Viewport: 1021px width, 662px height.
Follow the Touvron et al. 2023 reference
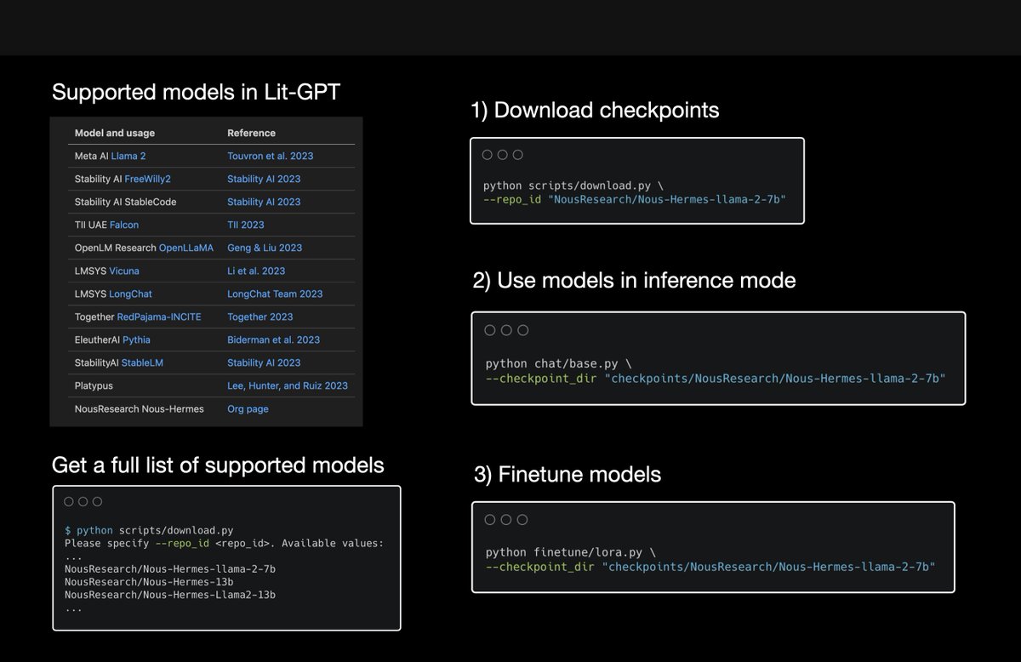(270, 156)
